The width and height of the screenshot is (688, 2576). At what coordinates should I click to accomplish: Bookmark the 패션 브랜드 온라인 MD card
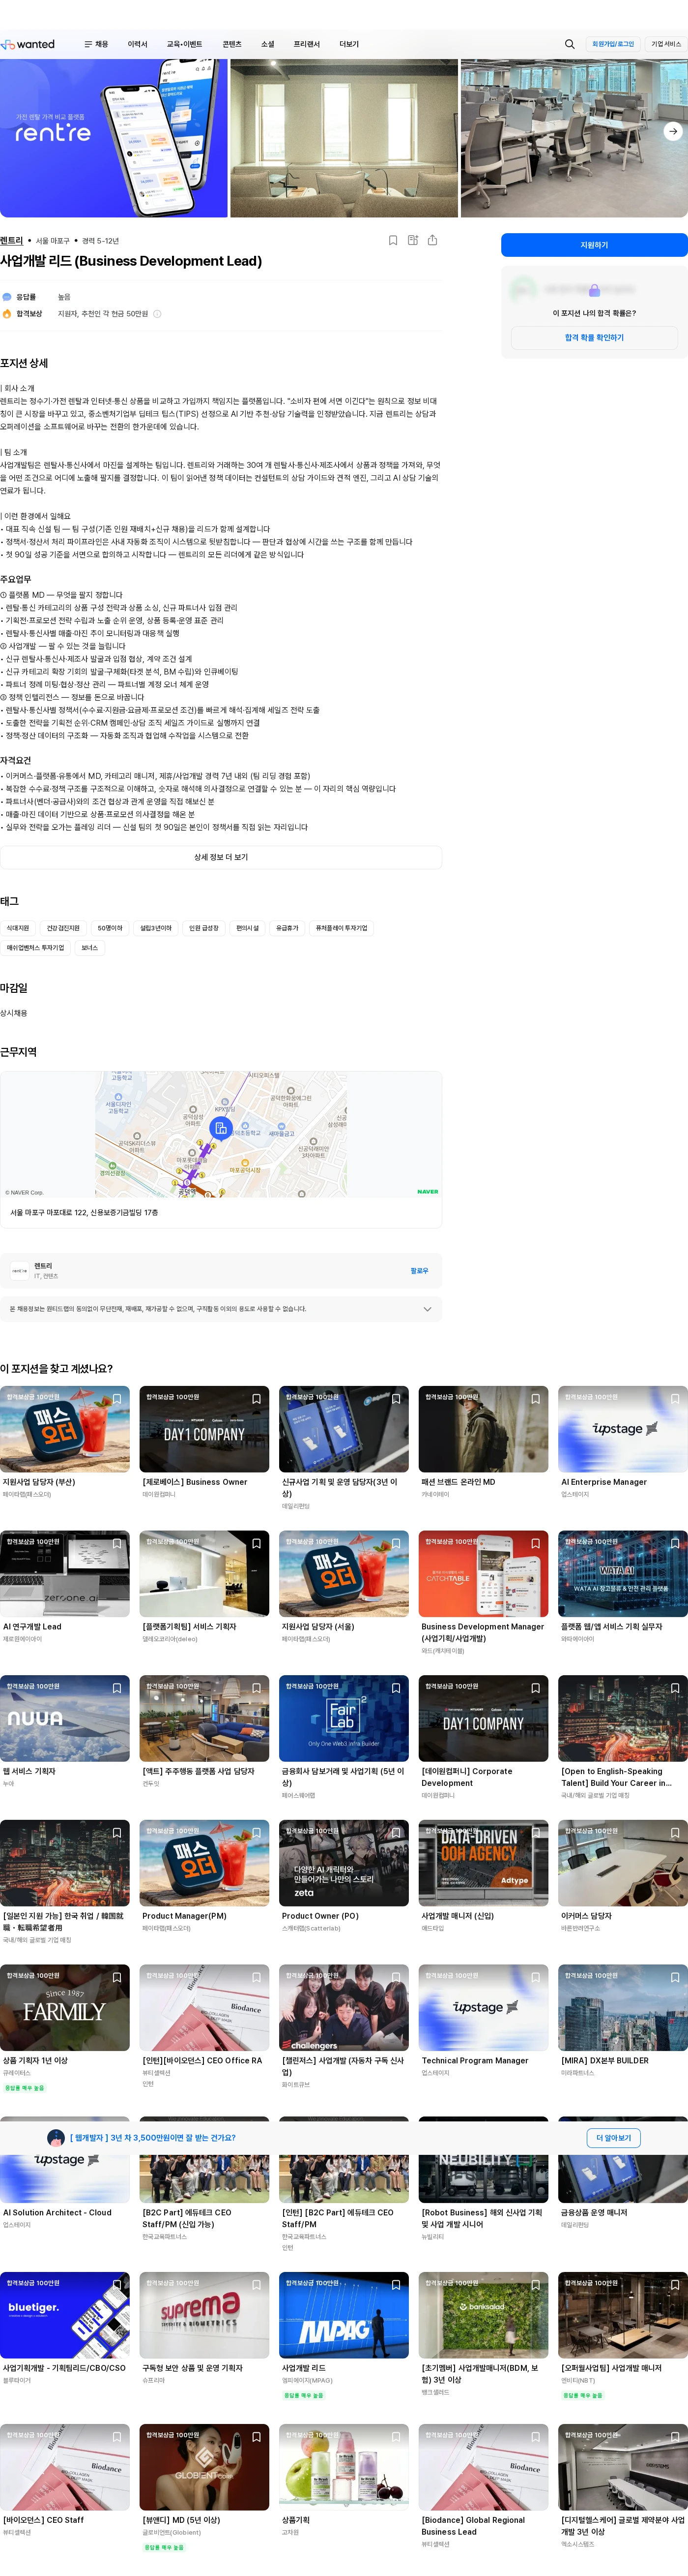535,1399
